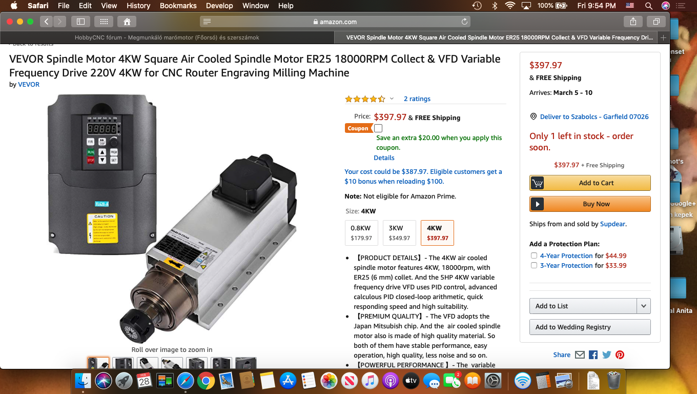
Task: Share product on Twitter bird icon
Action: coord(607,354)
